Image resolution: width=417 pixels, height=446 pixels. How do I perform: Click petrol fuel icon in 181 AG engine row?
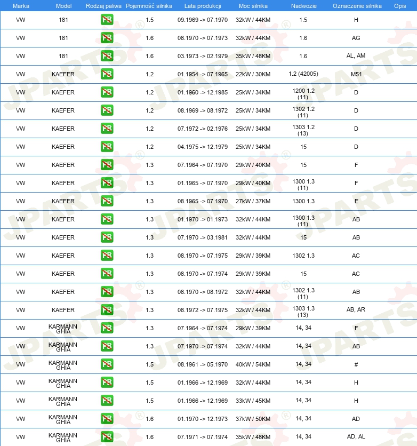click(107, 38)
